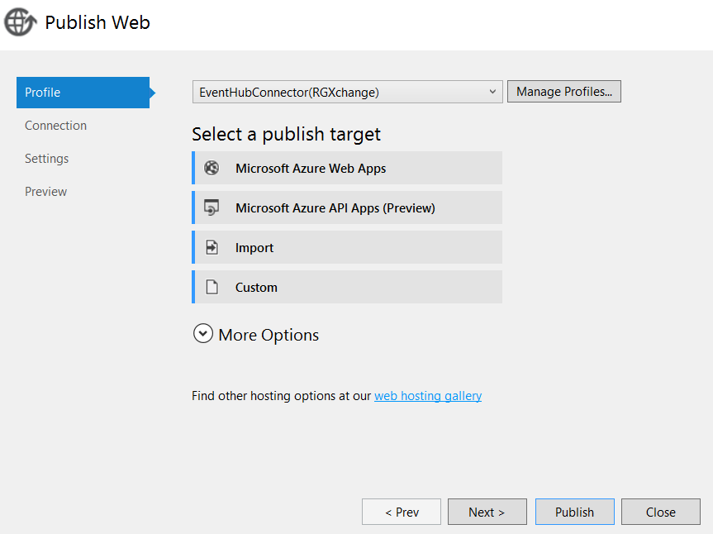713x534 pixels.
Task: Click the Publish Web globe icon
Action: 20,22
